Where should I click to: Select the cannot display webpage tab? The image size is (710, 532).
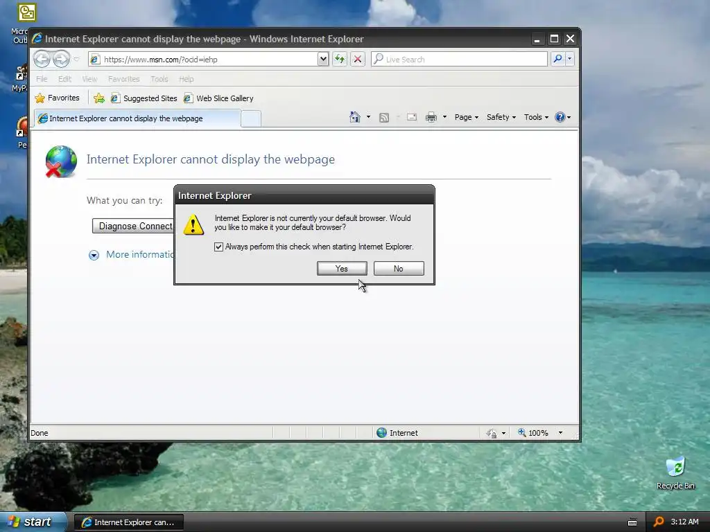[x=138, y=118]
